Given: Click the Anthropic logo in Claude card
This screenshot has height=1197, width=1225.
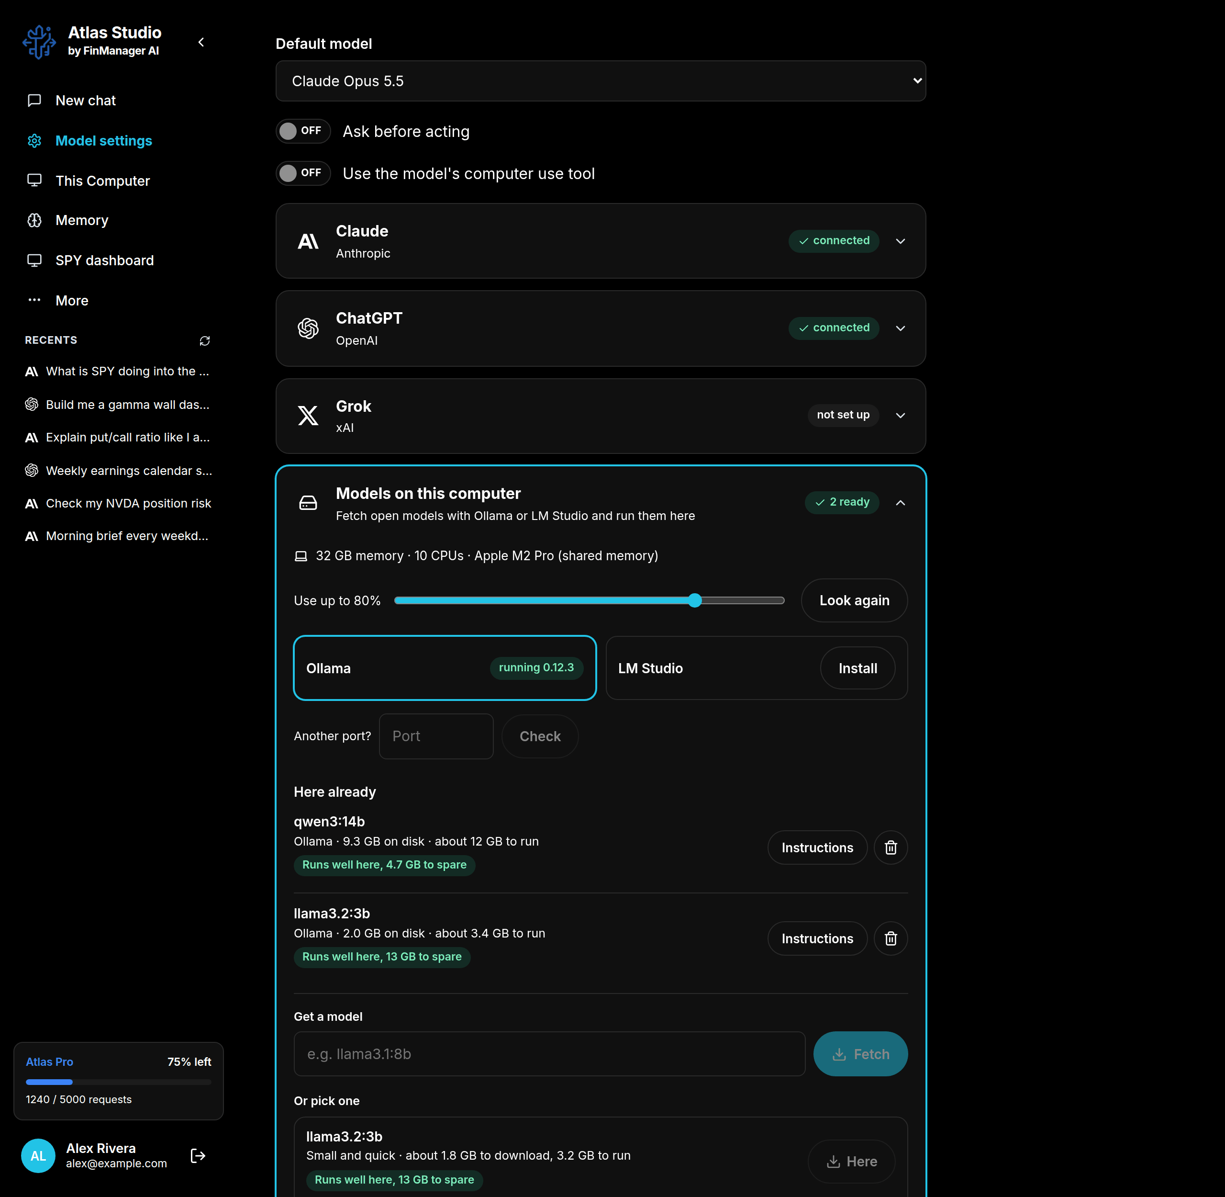Looking at the screenshot, I should click(x=308, y=241).
